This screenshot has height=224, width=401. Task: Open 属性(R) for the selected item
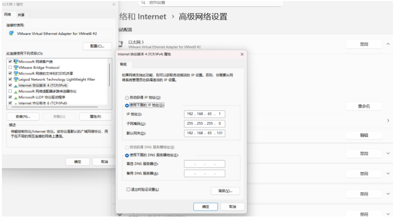pyautogui.click(x=95, y=117)
